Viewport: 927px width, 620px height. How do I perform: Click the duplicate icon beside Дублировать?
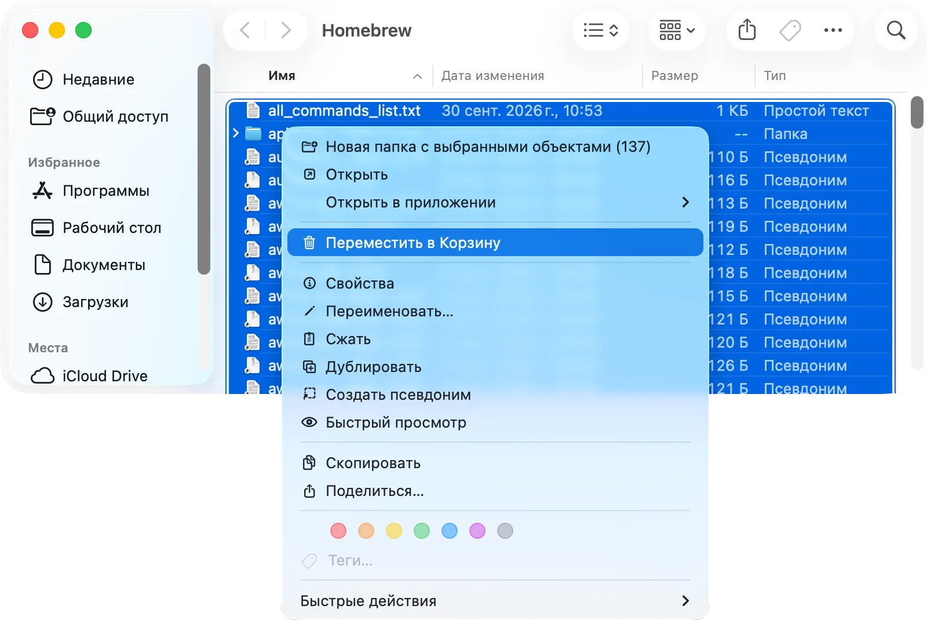pyautogui.click(x=309, y=367)
